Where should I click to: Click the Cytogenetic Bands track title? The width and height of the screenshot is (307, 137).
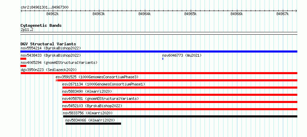click(x=41, y=25)
